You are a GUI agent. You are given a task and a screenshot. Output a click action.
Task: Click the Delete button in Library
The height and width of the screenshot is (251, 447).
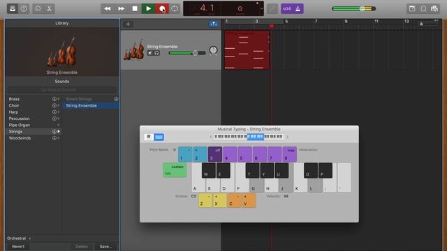pyautogui.click(x=82, y=246)
